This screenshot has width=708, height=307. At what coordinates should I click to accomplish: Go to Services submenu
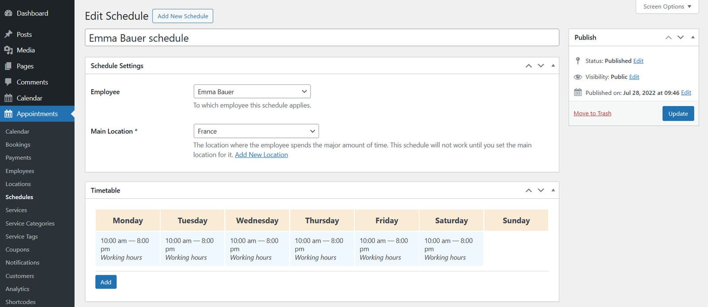click(16, 210)
